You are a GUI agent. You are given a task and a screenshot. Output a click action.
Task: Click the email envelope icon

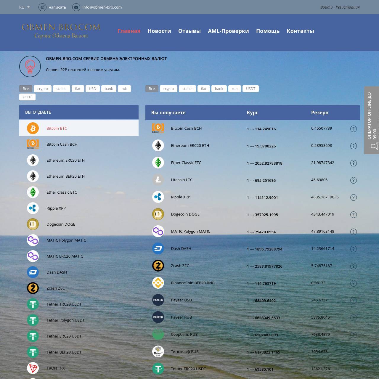point(76,7)
